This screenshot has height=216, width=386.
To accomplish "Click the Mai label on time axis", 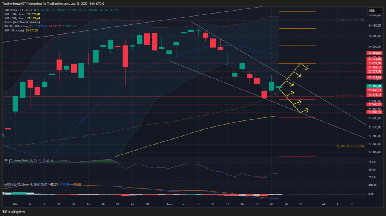I will click(x=15, y=204).
